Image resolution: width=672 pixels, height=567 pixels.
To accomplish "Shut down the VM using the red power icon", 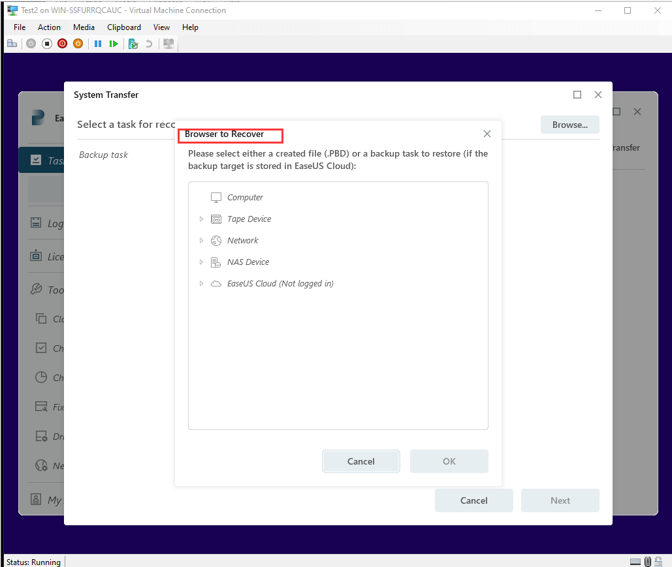I will pos(63,44).
